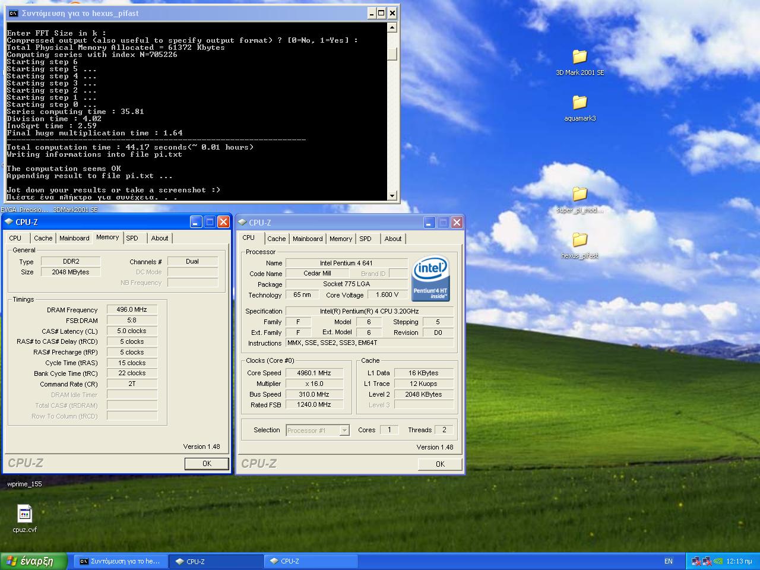
Task: Click the console scrollbar down arrow
Action: 392,195
